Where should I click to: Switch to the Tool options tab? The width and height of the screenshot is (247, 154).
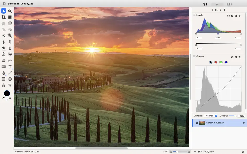205,4
